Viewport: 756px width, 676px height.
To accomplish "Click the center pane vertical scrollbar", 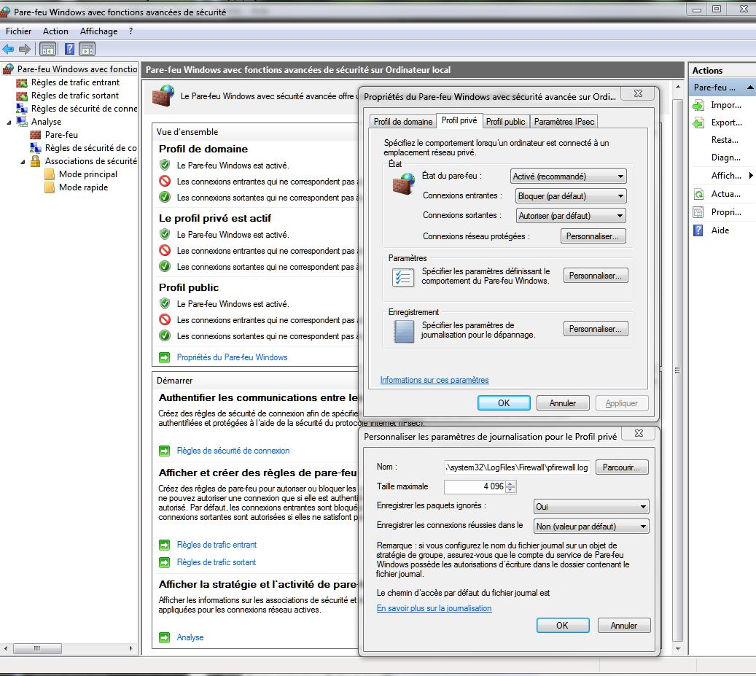I will pos(678,370).
